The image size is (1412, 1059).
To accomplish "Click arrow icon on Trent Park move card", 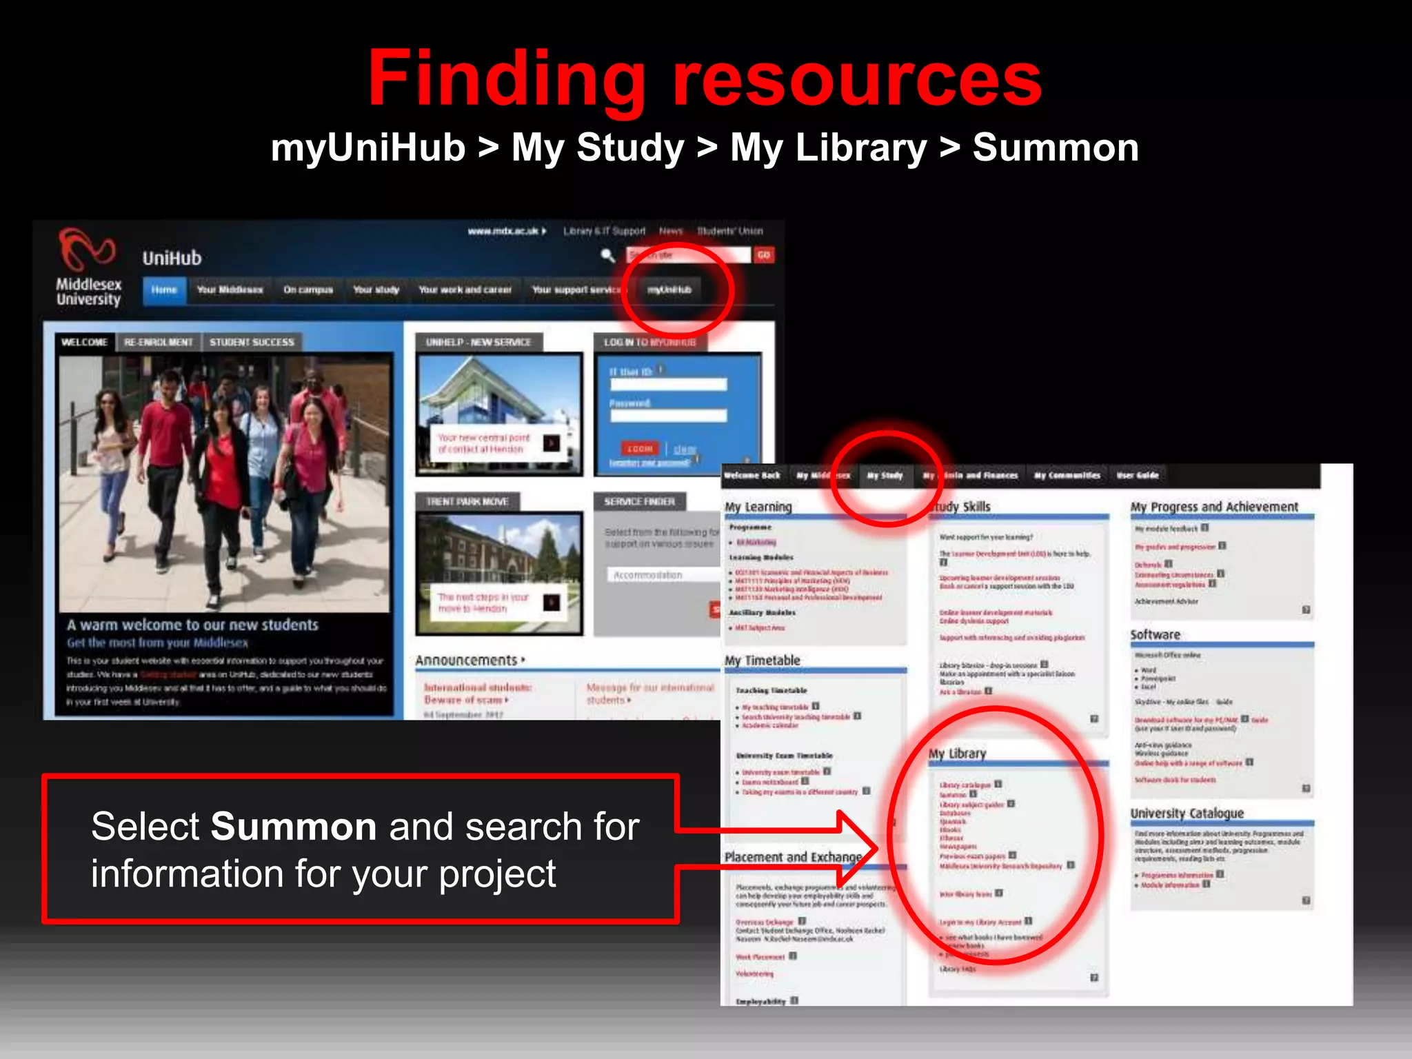I will point(552,603).
